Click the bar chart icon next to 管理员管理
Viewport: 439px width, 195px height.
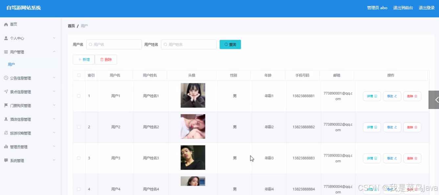(6, 147)
